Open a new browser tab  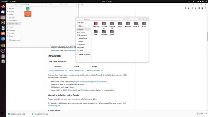click(x=82, y=5)
